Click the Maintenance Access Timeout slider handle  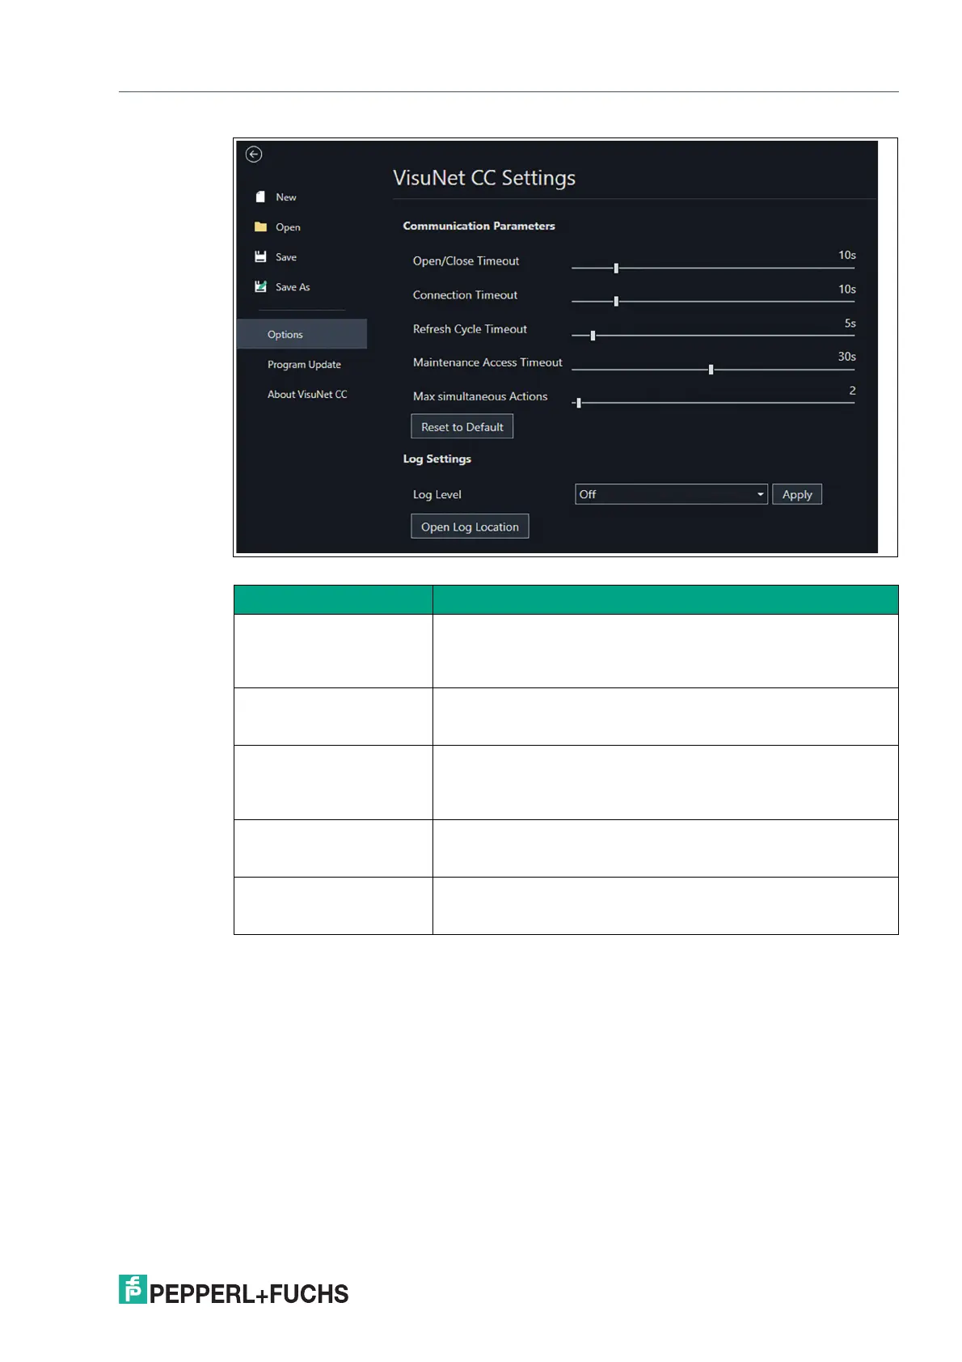point(711,370)
